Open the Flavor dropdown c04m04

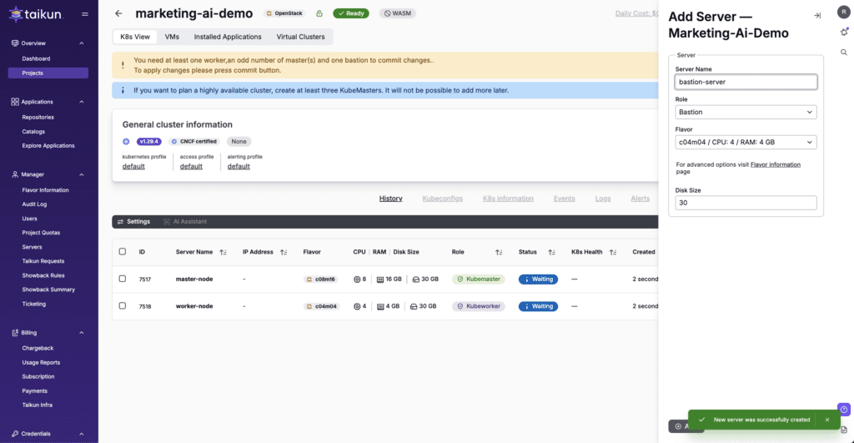[746, 143]
